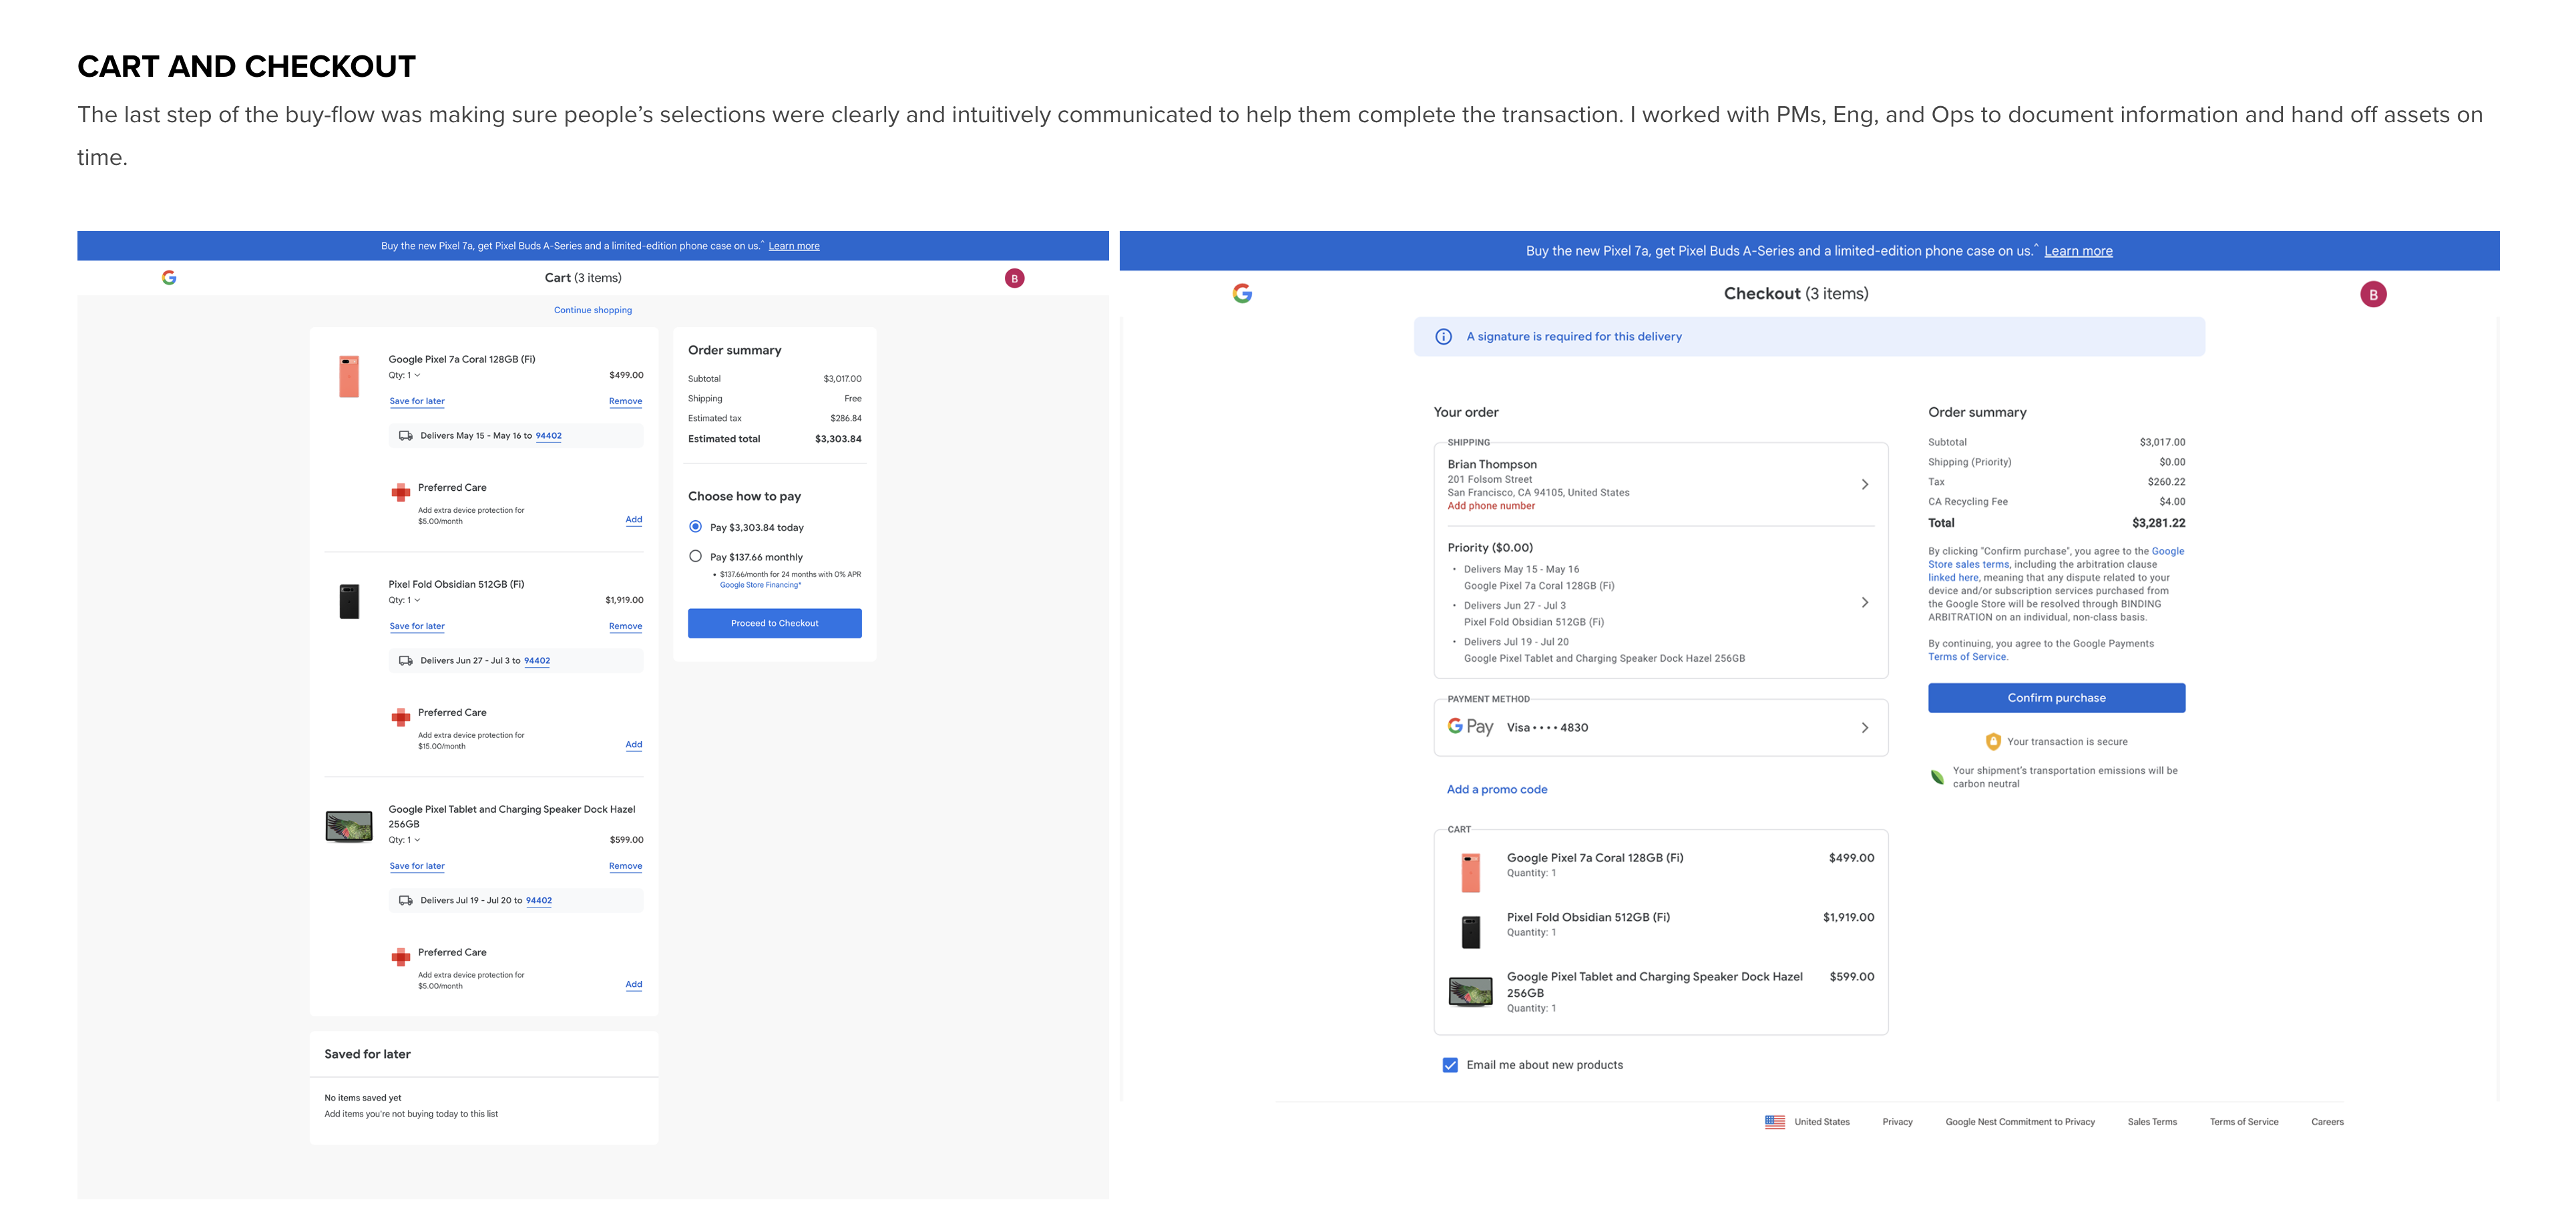Uncheck Email me about new products
The width and height of the screenshot is (2576, 1222).
click(1450, 1065)
